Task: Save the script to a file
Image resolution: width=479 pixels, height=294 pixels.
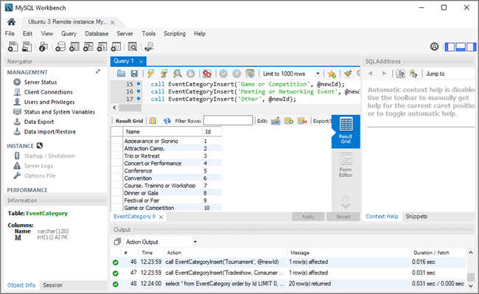Action: point(134,74)
